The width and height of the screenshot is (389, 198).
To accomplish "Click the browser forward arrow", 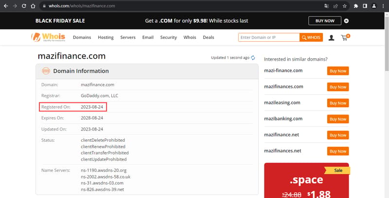I will point(15,6).
